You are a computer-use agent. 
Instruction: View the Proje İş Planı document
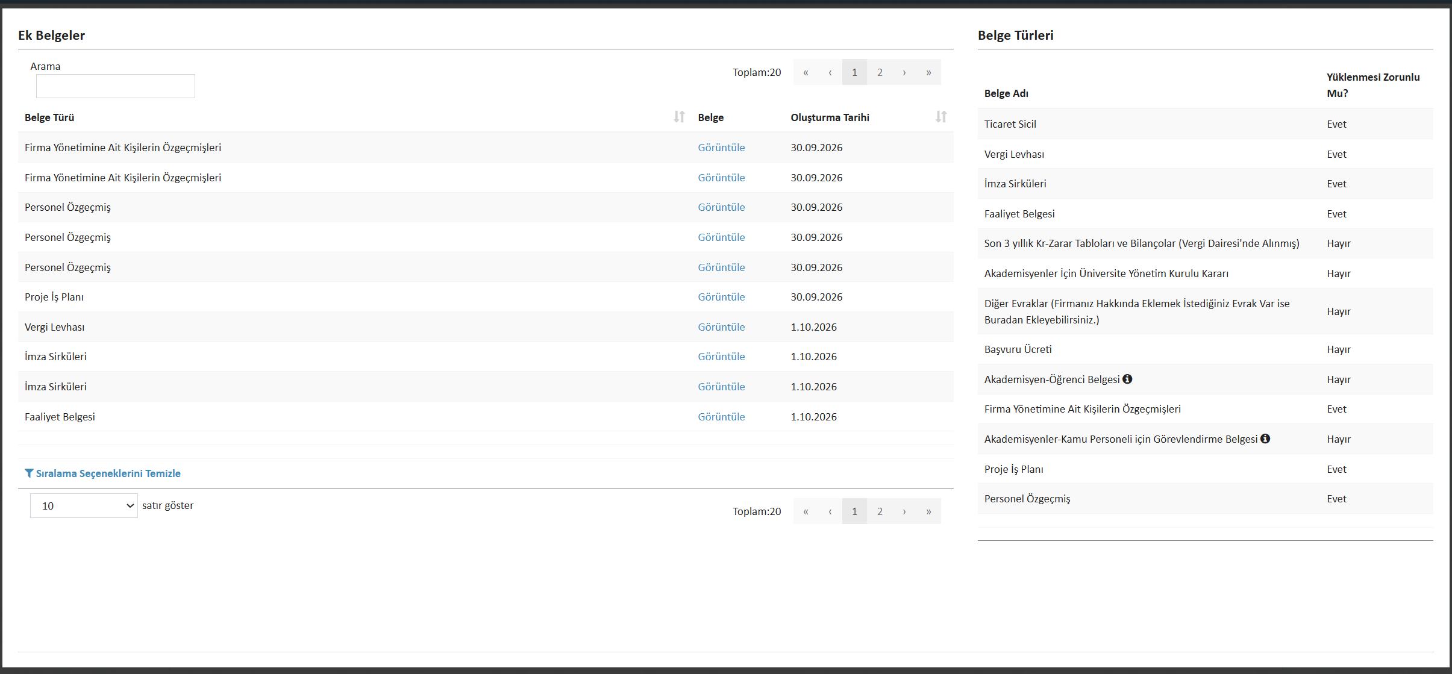(x=721, y=297)
